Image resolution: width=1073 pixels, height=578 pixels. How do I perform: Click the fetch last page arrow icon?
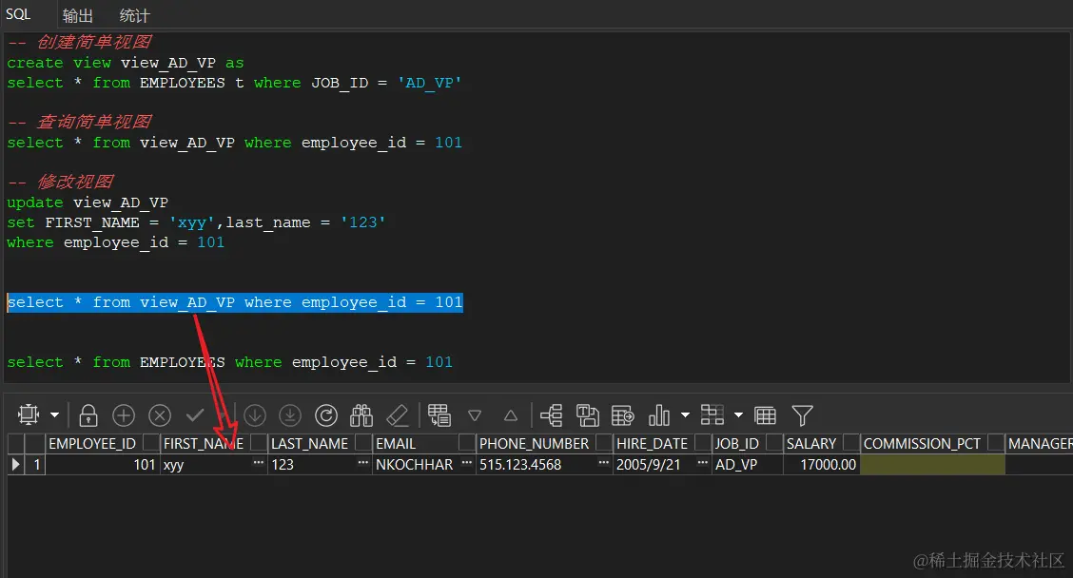coord(290,415)
